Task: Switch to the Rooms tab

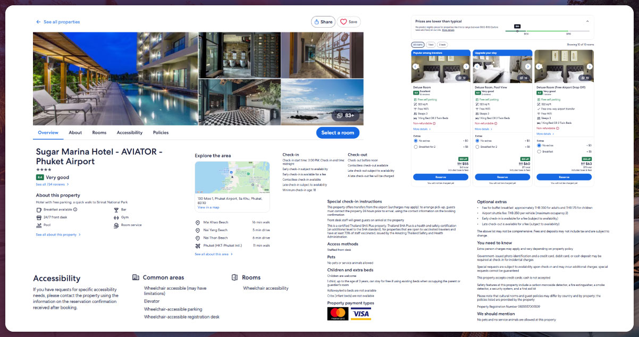Action: [x=99, y=132]
